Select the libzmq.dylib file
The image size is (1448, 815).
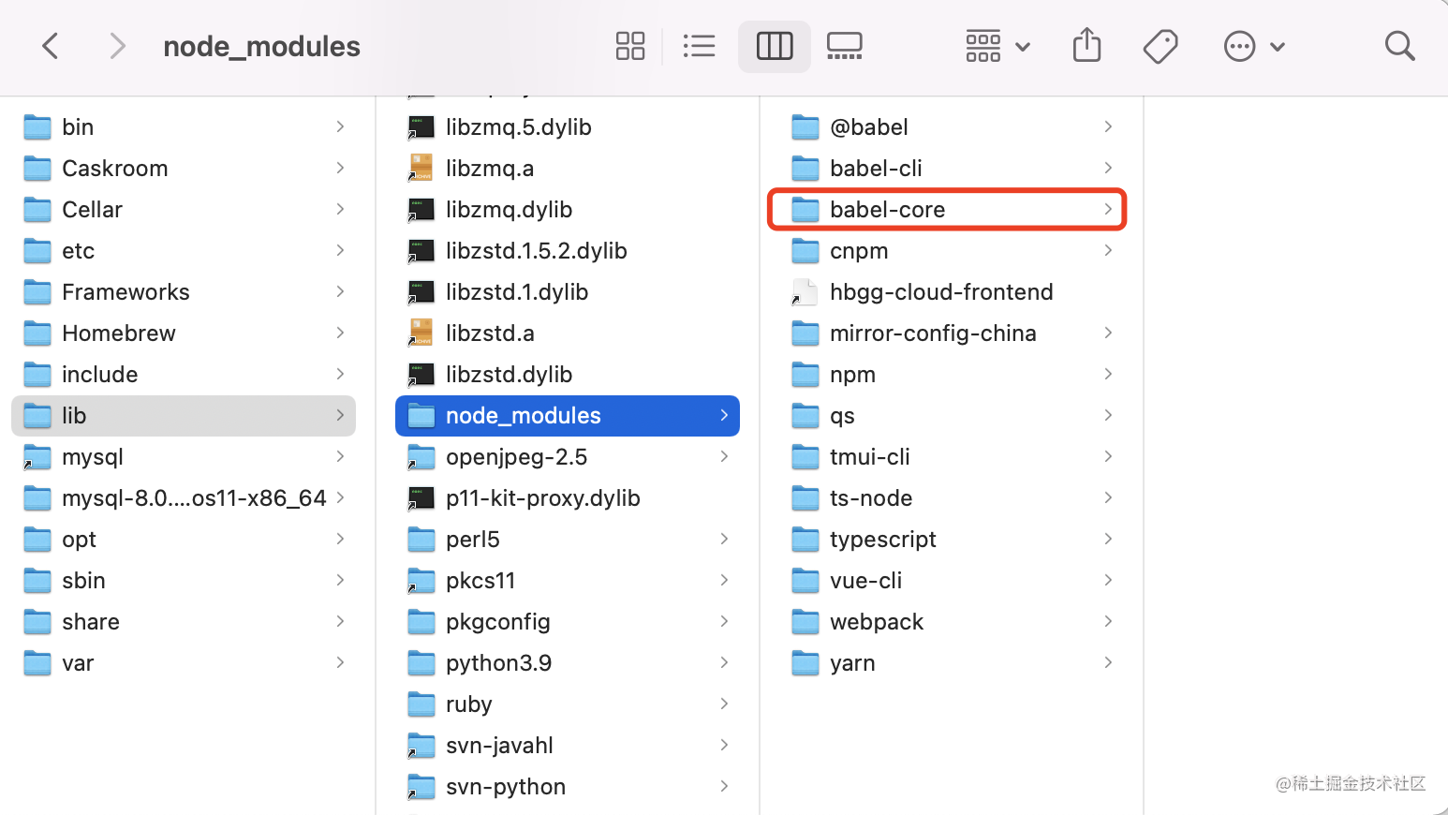(x=568, y=209)
